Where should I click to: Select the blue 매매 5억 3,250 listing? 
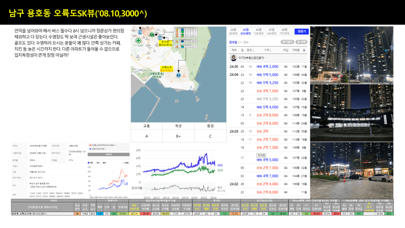click(x=267, y=82)
